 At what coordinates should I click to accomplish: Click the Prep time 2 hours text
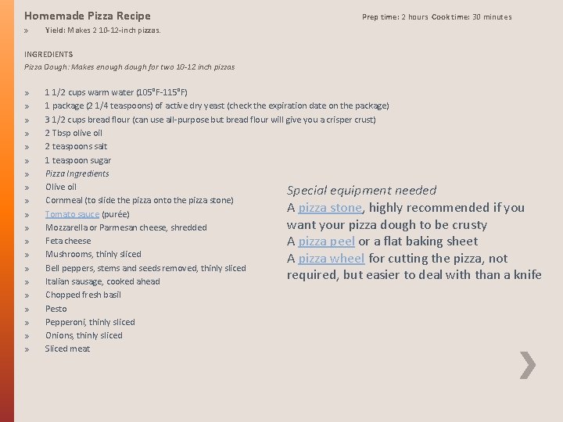pos(395,17)
